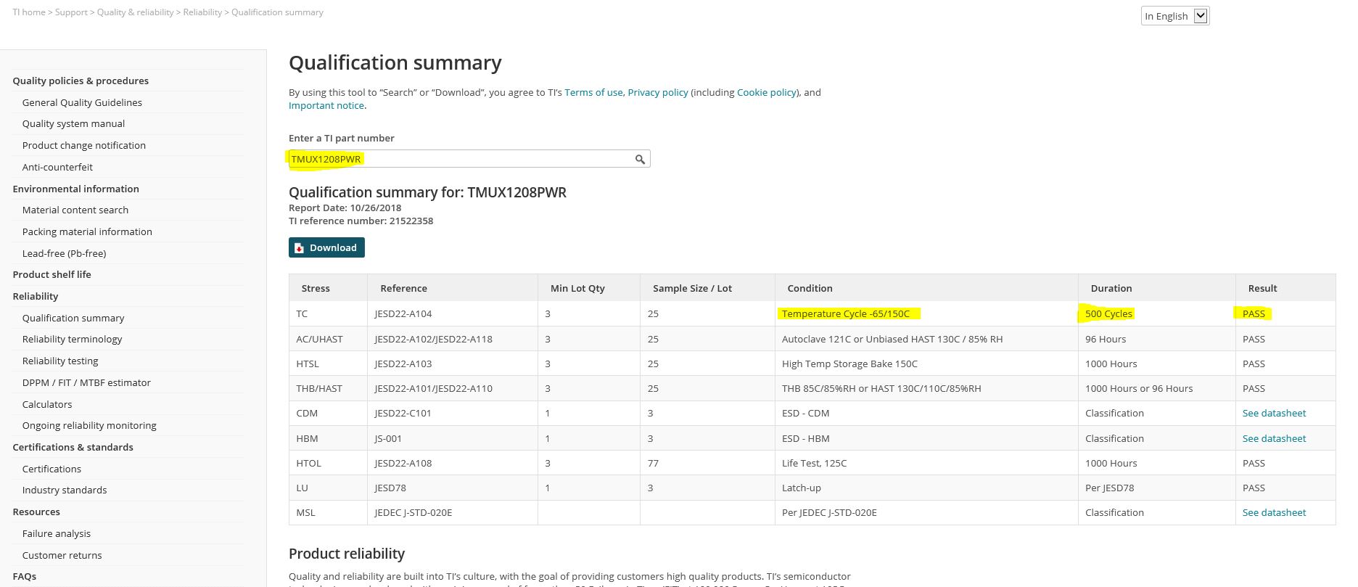Download the qualification summary report

pyautogui.click(x=326, y=247)
